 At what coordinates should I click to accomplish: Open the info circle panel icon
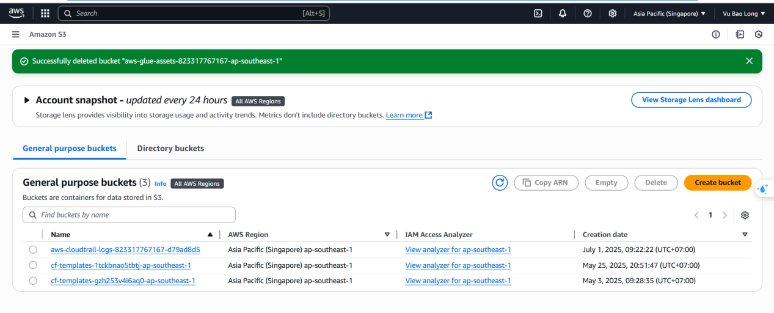click(716, 34)
